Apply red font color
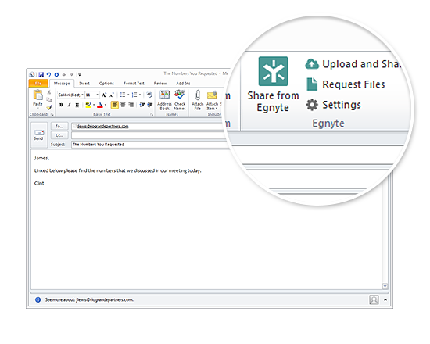 pyautogui.click(x=100, y=105)
